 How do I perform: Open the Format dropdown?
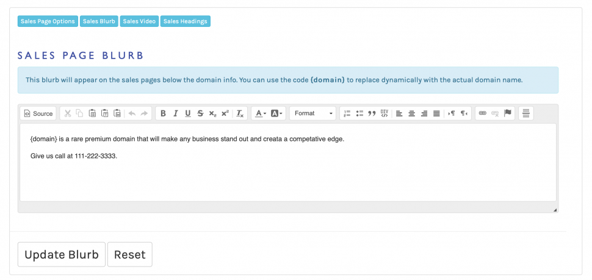pos(313,113)
